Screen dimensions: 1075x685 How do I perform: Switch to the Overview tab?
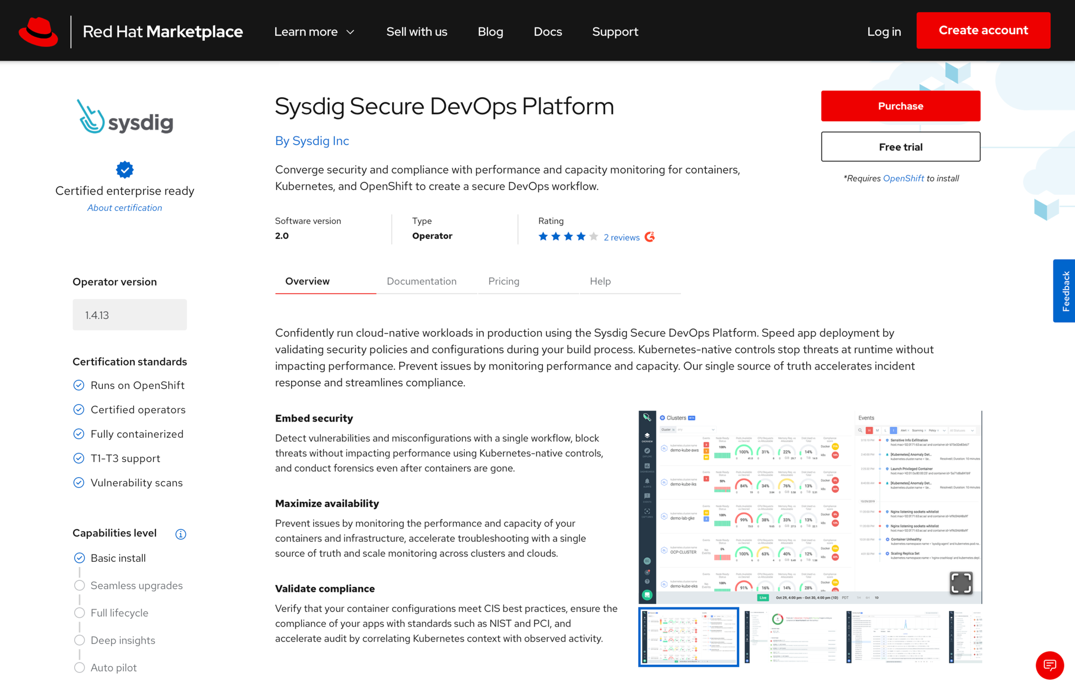coord(326,282)
